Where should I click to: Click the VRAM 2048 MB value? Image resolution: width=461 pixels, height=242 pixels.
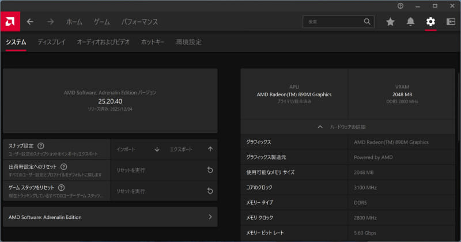(x=402, y=94)
